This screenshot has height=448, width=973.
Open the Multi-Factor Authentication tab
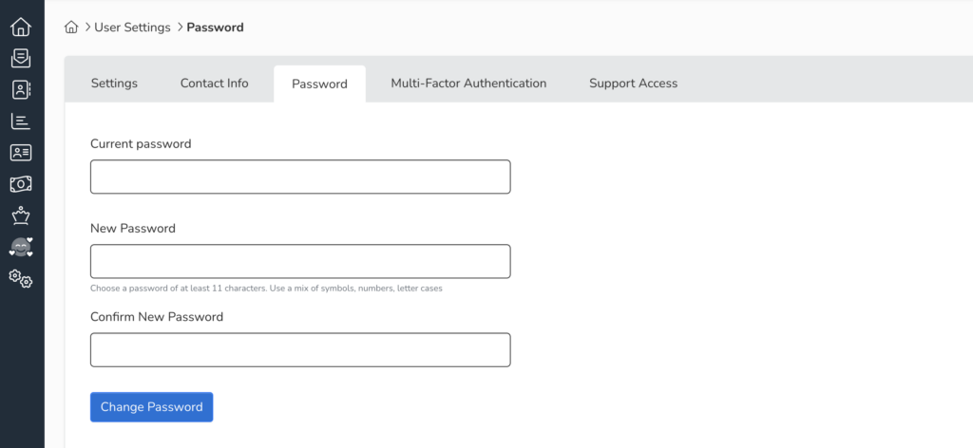point(468,84)
